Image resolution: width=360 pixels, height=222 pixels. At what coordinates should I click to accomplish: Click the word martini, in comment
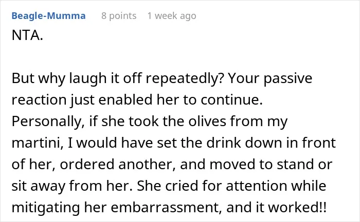point(38,143)
